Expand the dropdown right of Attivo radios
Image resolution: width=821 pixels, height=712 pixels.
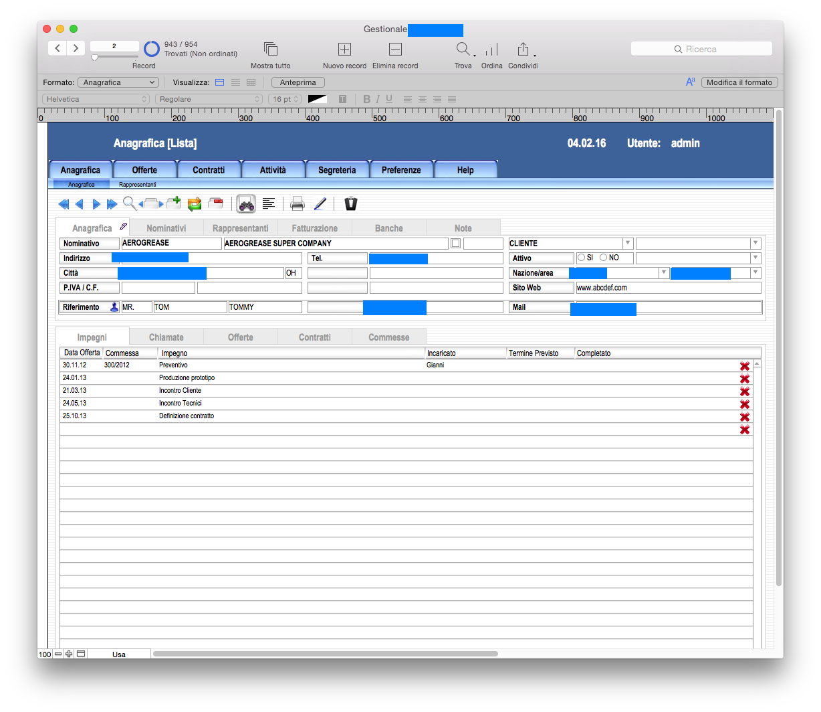(x=755, y=258)
